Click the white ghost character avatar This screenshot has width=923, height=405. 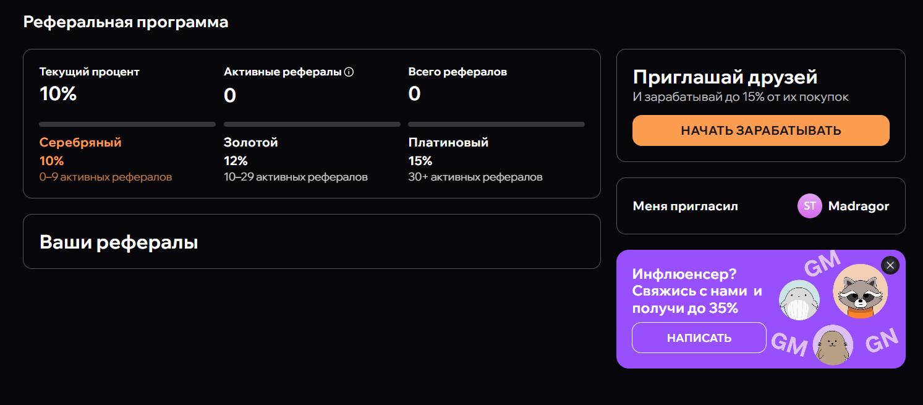point(799,301)
